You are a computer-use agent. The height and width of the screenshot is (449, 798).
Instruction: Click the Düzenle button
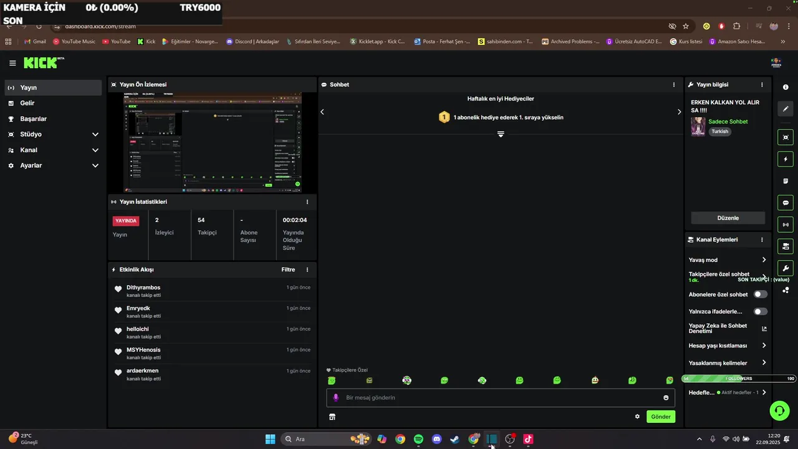[x=728, y=218]
